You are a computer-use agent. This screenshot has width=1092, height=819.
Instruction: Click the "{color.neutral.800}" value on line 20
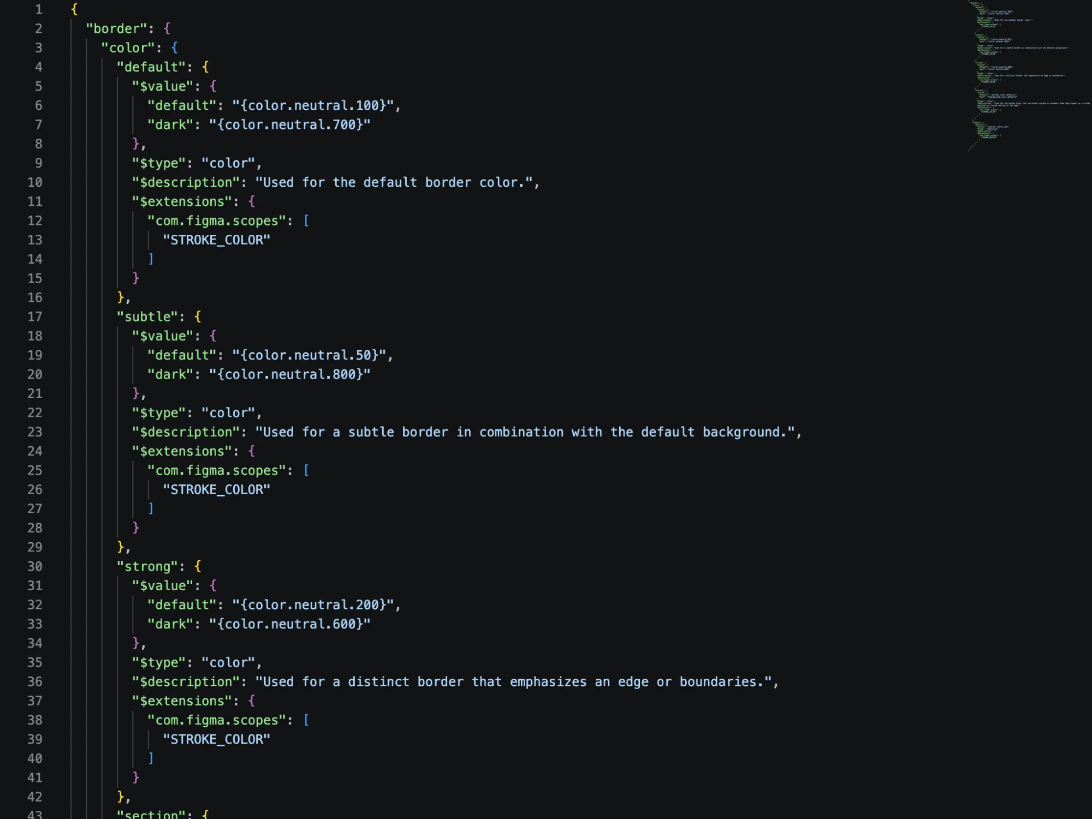pos(290,374)
